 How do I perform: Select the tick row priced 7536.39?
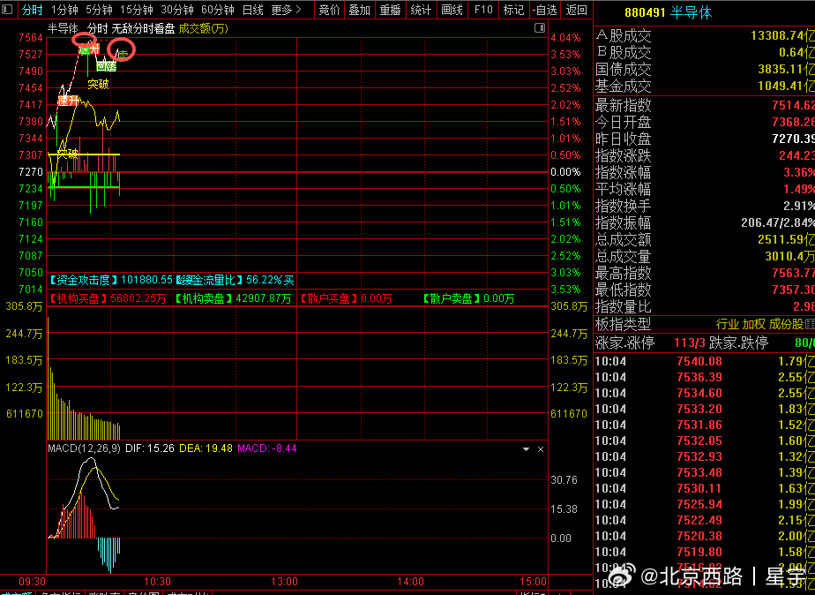point(704,377)
